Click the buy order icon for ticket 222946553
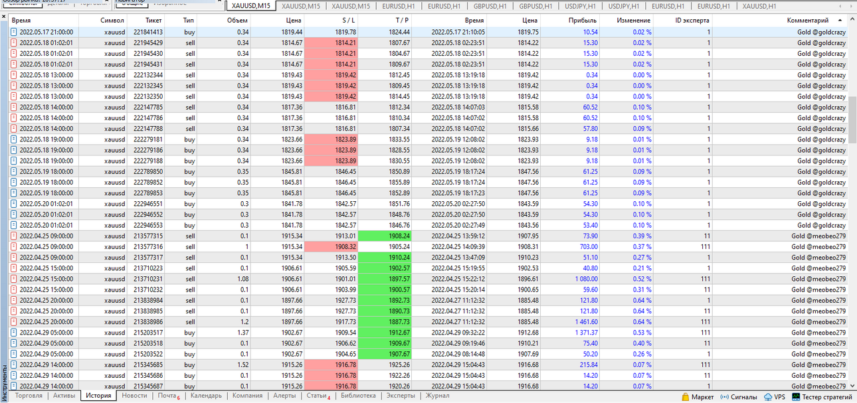 14,225
